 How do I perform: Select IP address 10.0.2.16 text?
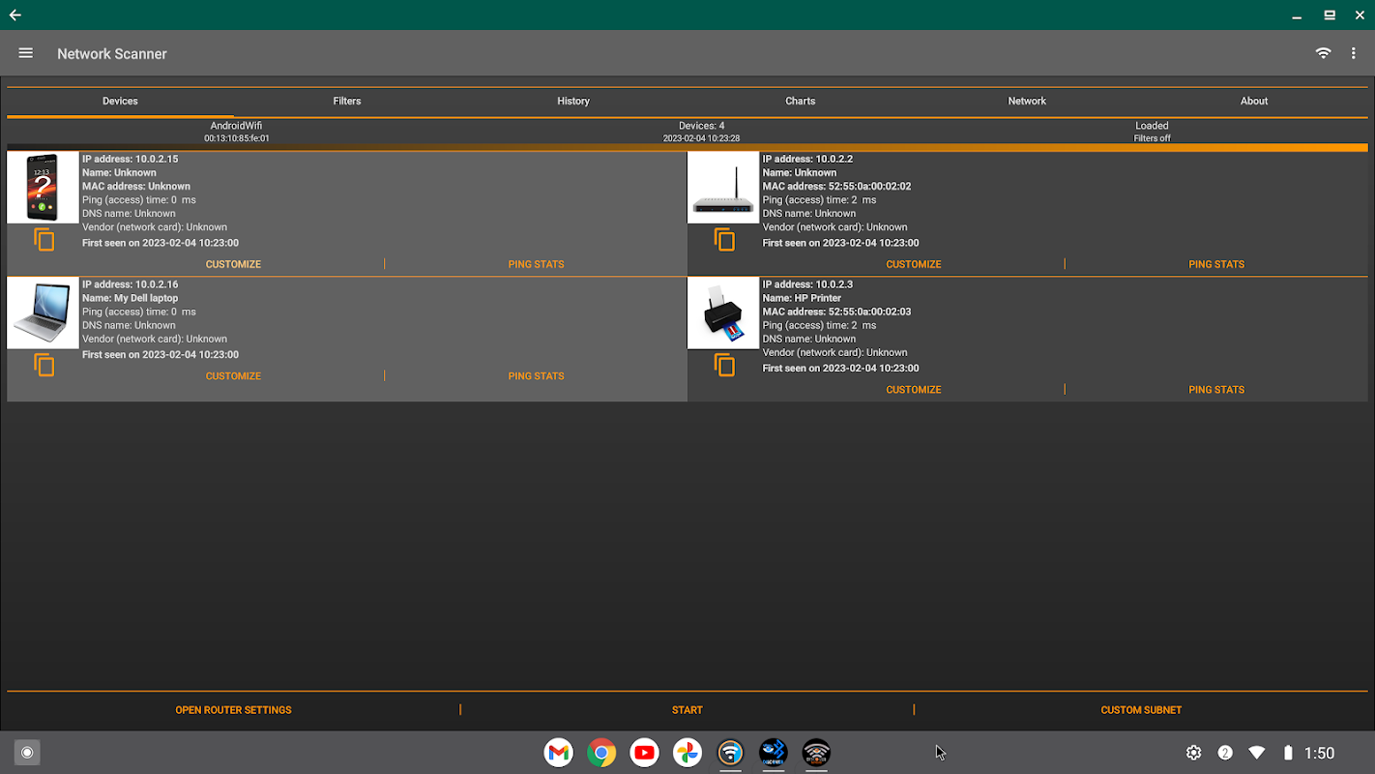(131, 284)
